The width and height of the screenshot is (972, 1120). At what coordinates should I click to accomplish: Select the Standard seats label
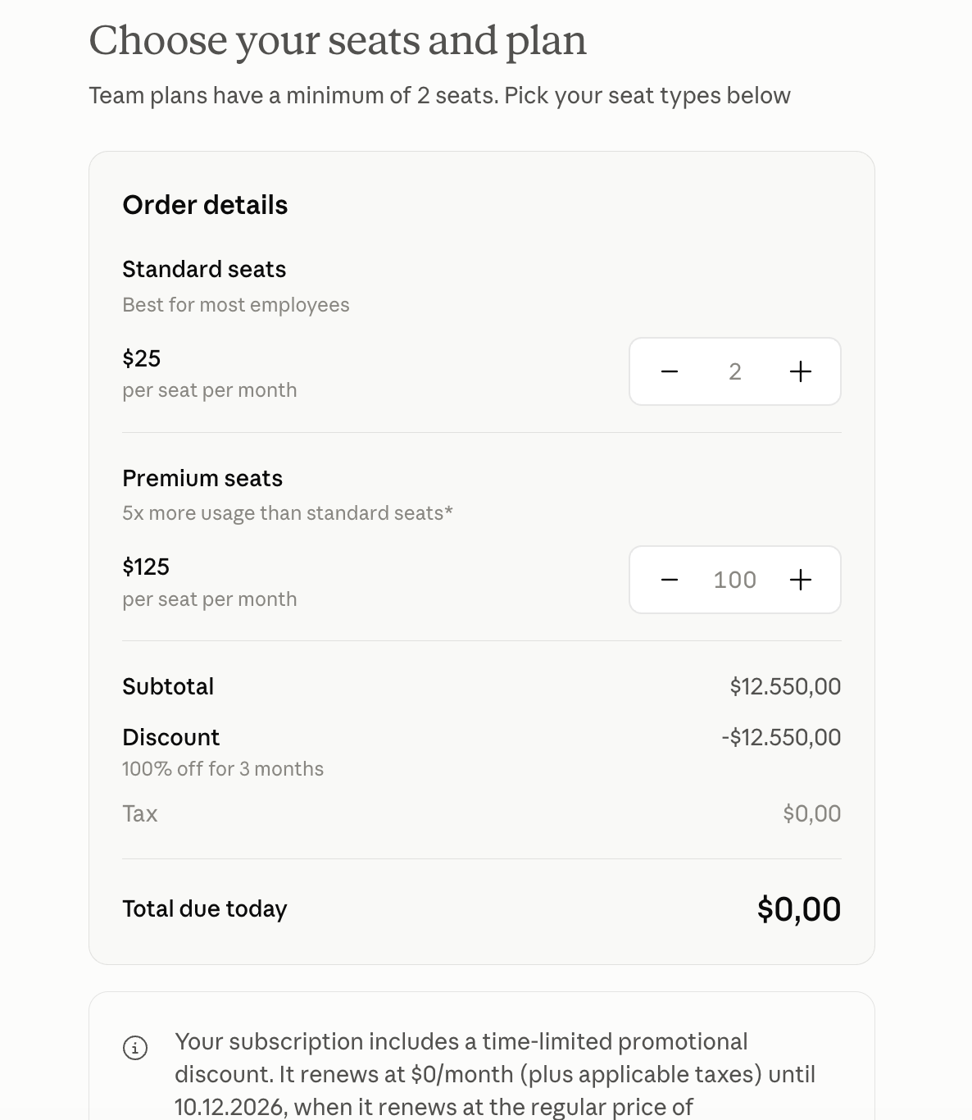tap(204, 269)
